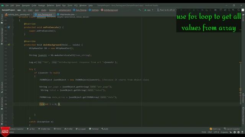
Task: Click the app breadcrumb segment
Action: pyautogui.click(x=19, y=10)
